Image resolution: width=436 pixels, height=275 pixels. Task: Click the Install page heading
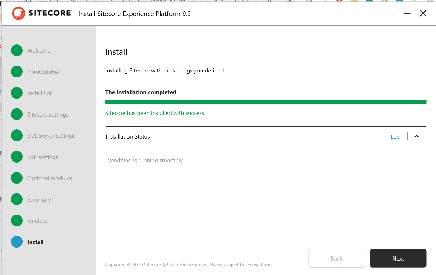pos(116,52)
